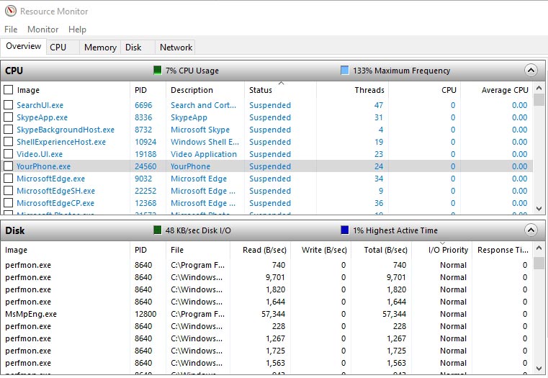
Task: Click the 57,344 Read value
Action: (274, 314)
